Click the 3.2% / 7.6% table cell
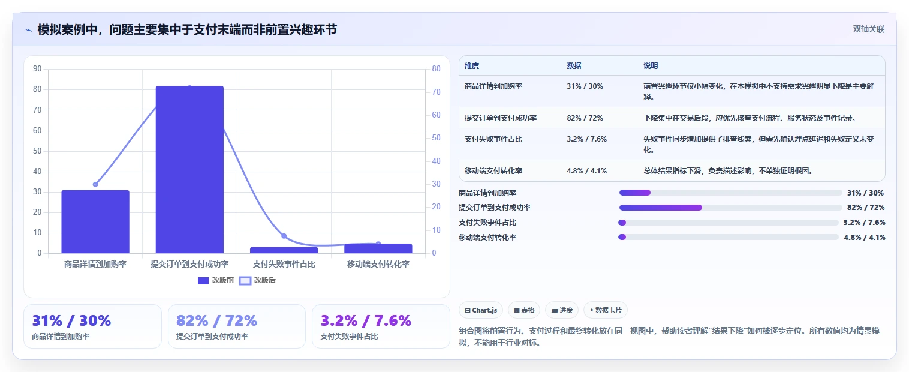The image size is (909, 372). tap(586, 139)
